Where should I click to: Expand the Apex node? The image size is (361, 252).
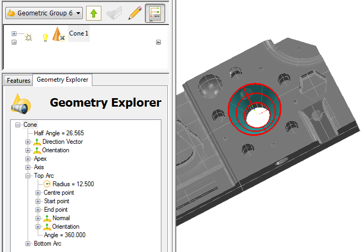28,159
